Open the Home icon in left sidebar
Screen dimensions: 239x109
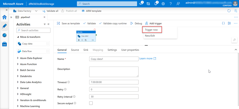[x=4, y=17]
